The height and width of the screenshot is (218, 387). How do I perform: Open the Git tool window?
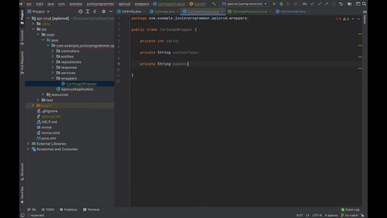31,210
